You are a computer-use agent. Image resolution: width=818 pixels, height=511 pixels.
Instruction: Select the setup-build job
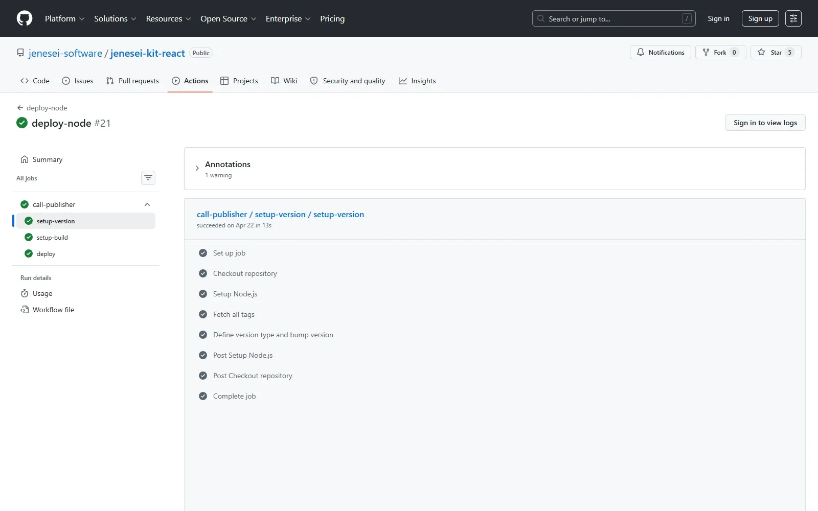click(86, 237)
